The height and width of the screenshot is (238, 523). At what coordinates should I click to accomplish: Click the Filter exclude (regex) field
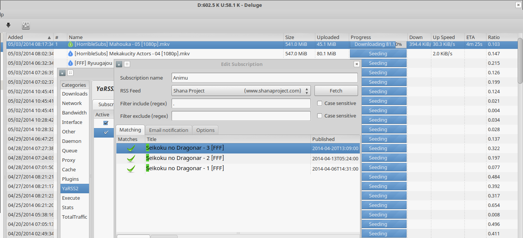241,116
